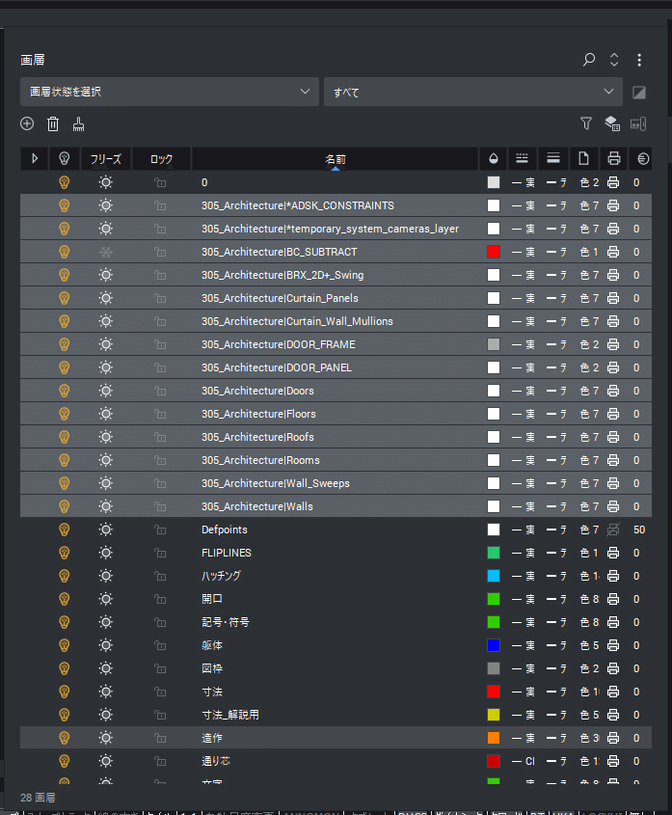This screenshot has width=672, height=815.
Task: Click the expand/collapse arrows in panel header
Action: (614, 60)
